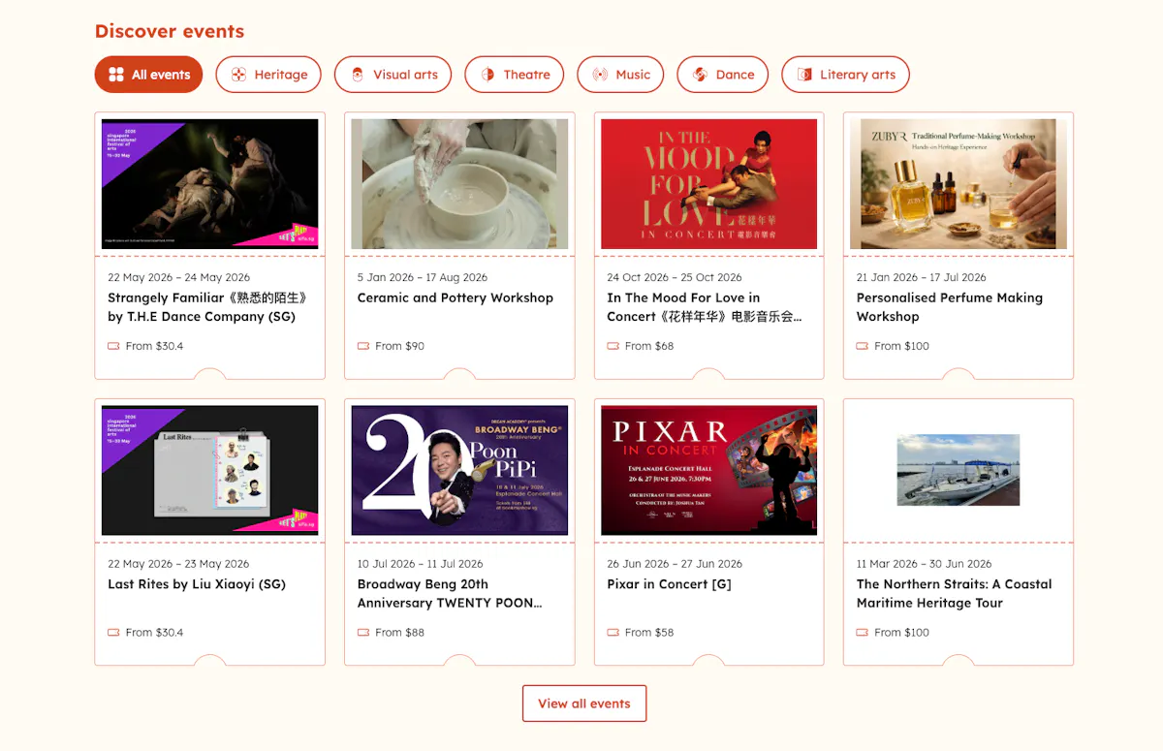
Task: Click ticket icon beside Last Rites From $30.4
Action: 113,633
